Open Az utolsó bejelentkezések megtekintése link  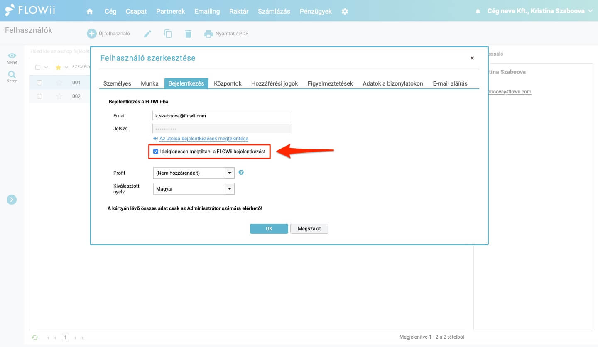203,139
